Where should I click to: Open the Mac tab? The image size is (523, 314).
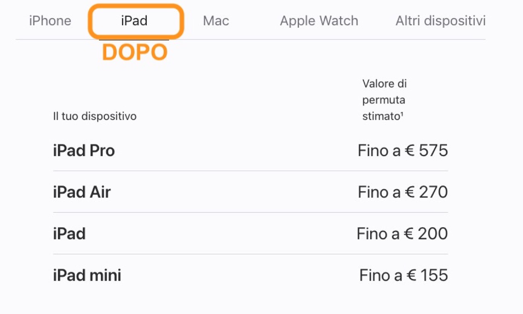[x=216, y=21]
